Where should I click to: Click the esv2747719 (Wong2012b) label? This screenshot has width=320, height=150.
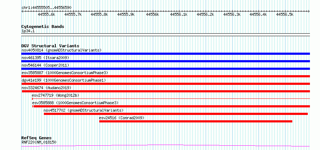point(55,95)
